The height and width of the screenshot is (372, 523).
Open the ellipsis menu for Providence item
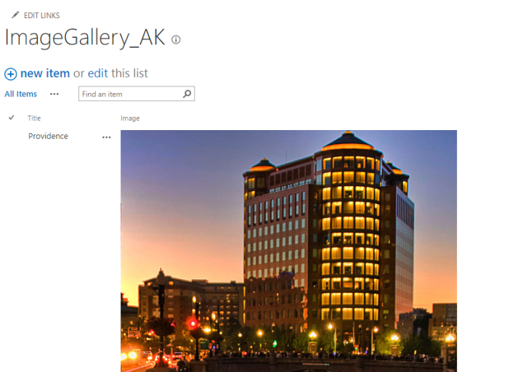(106, 137)
